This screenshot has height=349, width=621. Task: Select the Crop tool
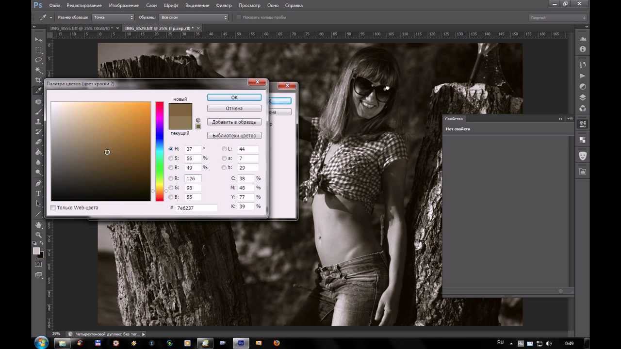point(38,80)
